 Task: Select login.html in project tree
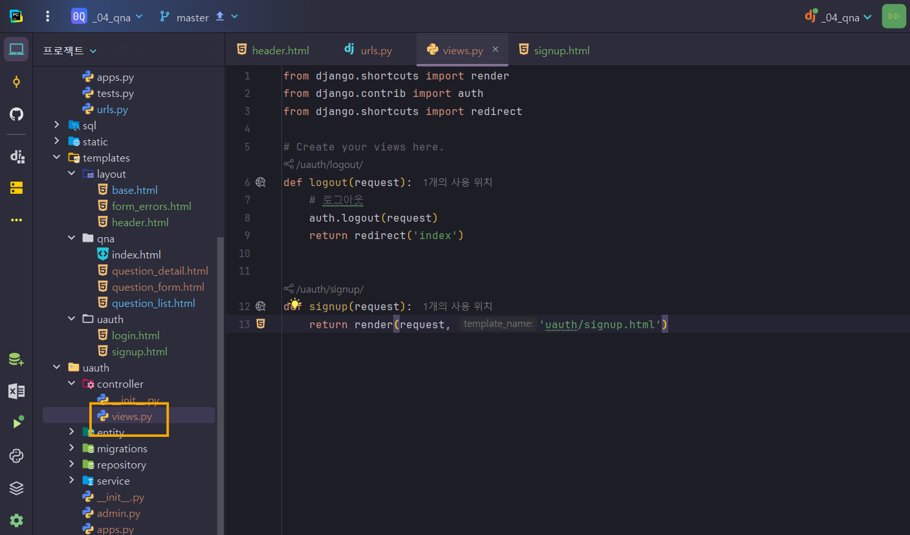click(x=135, y=335)
